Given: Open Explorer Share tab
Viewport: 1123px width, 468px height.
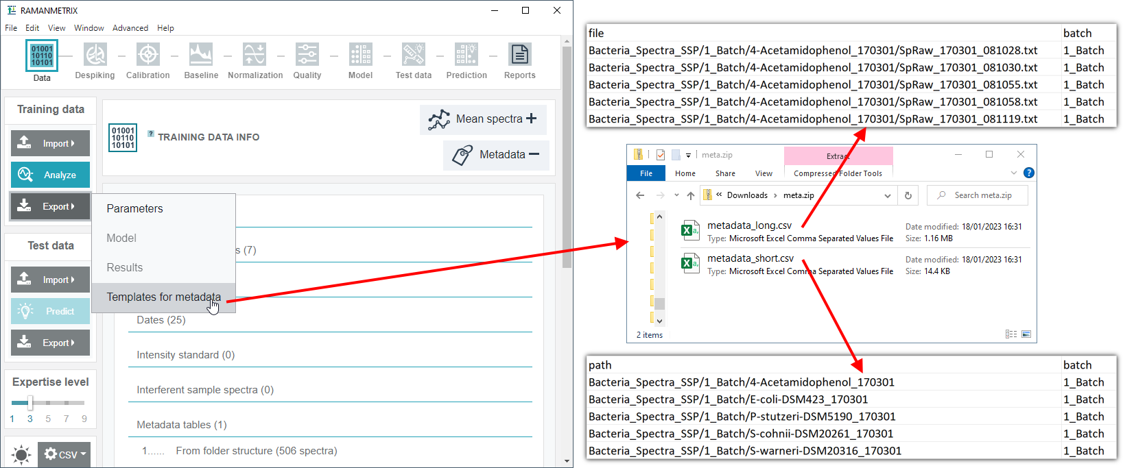Looking at the screenshot, I should pyautogui.click(x=725, y=173).
